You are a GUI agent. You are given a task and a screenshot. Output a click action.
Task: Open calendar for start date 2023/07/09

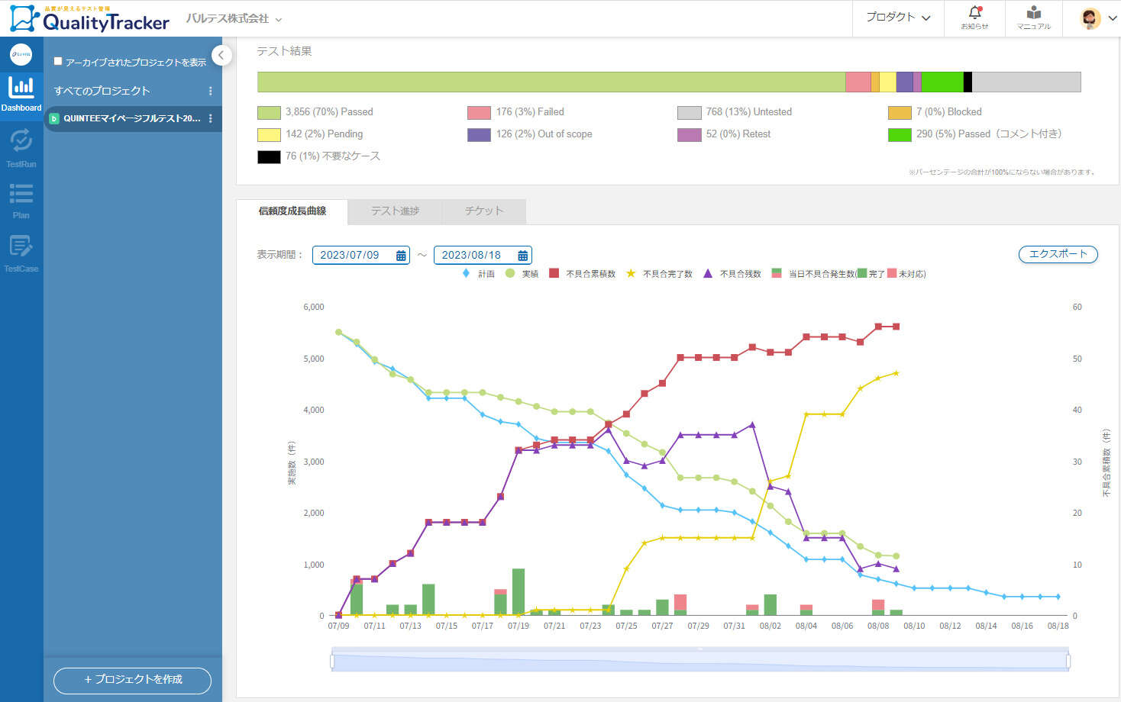pos(401,256)
